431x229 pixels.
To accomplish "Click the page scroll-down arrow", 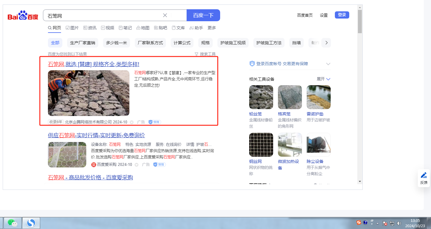I will click(x=360, y=181).
